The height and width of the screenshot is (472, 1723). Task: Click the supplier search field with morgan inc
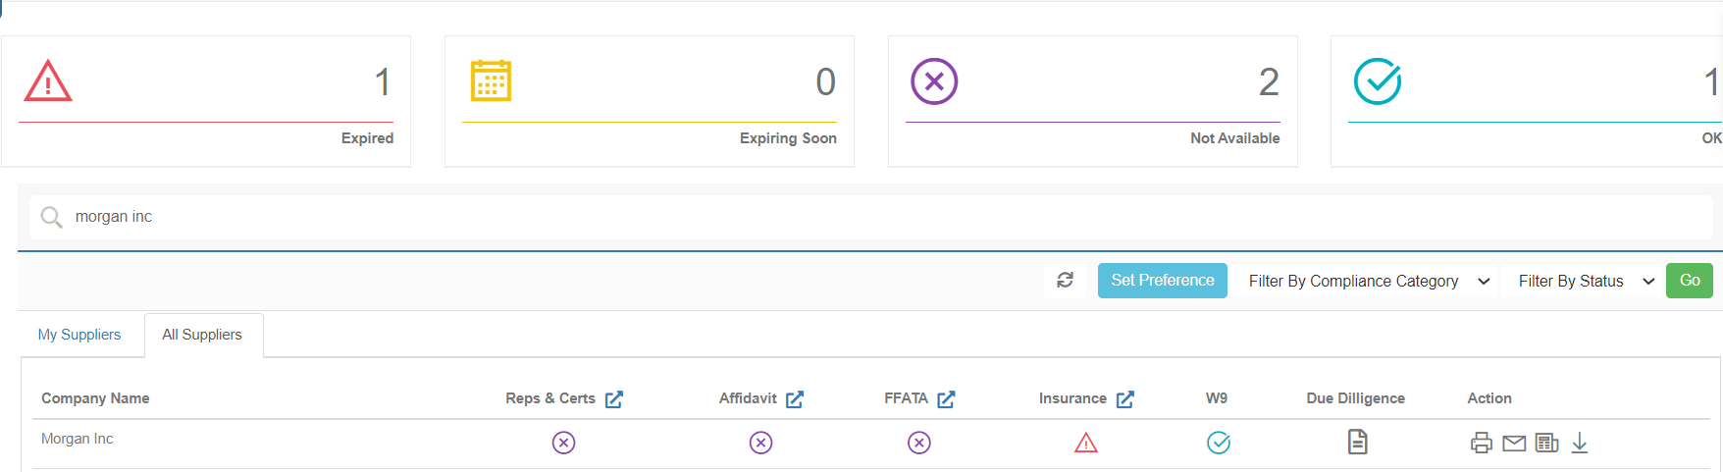(863, 217)
